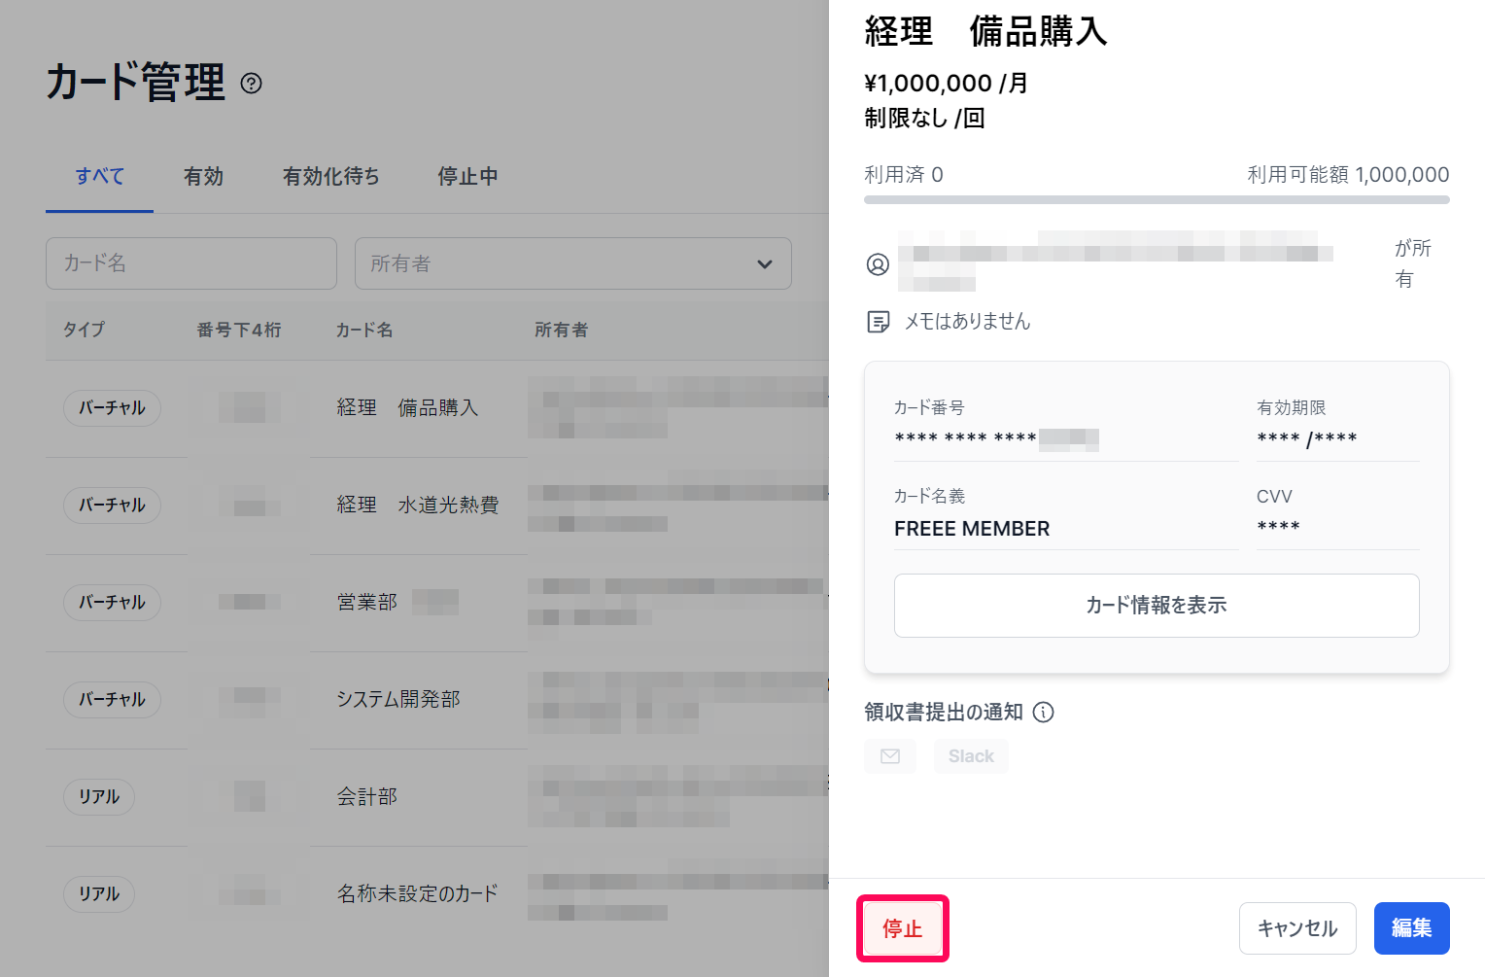
Task: Click the カード名 column header
Action: click(x=364, y=331)
